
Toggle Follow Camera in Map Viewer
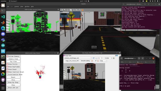click(x=7, y=56)
